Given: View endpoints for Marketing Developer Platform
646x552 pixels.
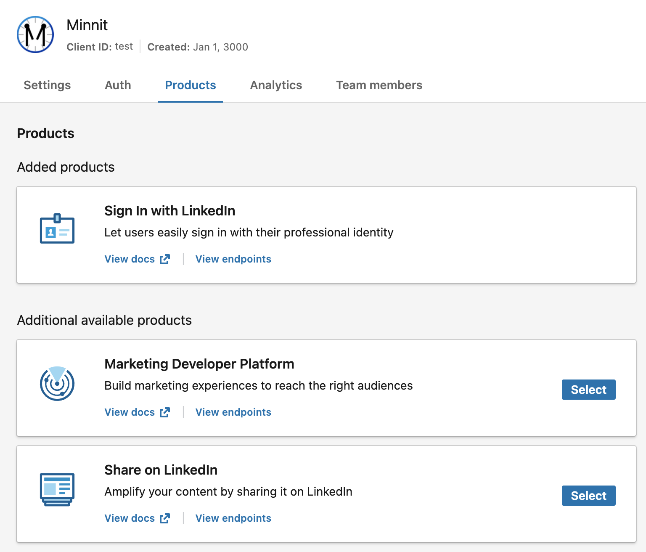Looking at the screenshot, I should pyautogui.click(x=233, y=412).
